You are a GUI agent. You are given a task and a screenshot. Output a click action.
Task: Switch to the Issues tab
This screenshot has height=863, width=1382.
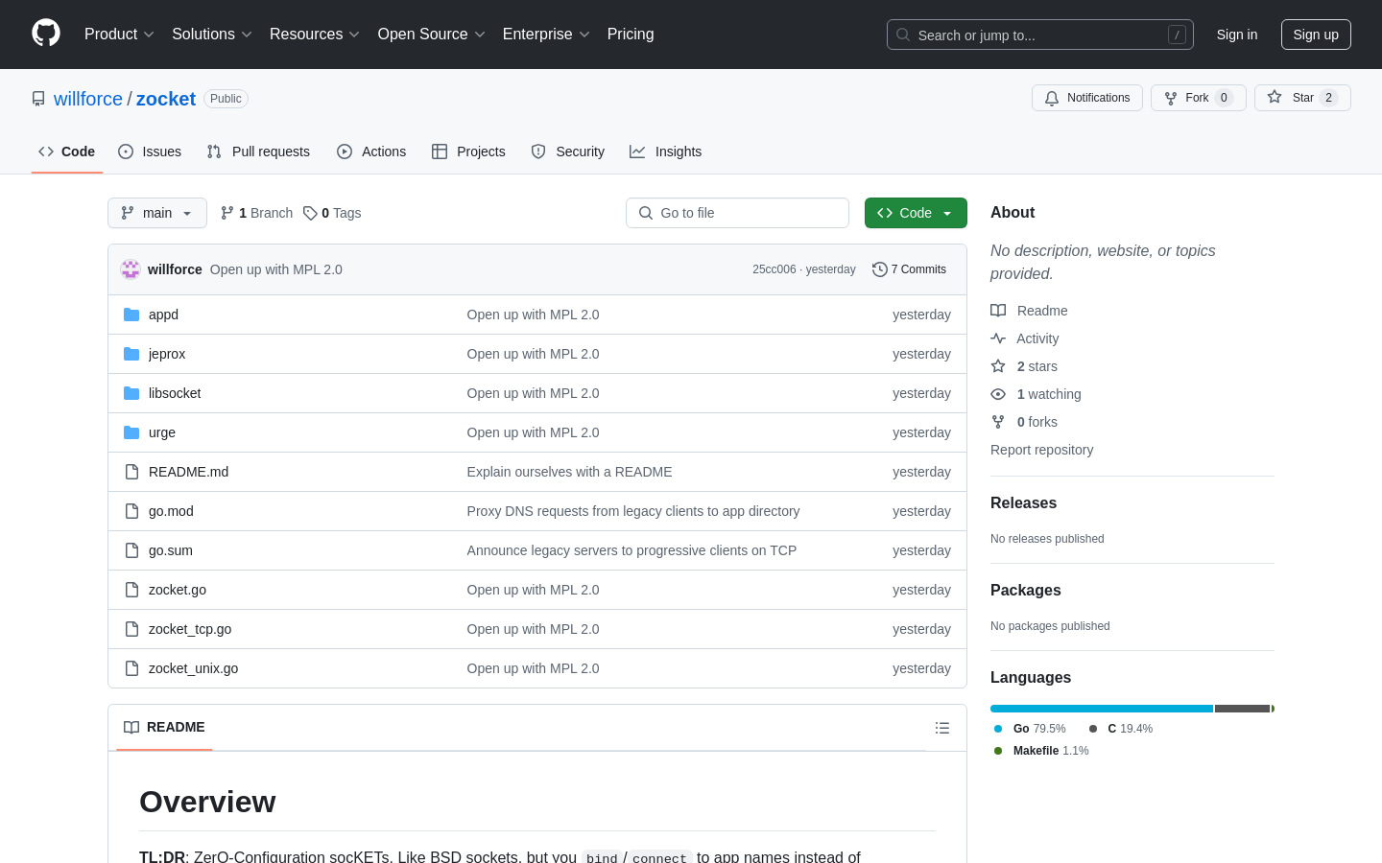click(x=150, y=152)
